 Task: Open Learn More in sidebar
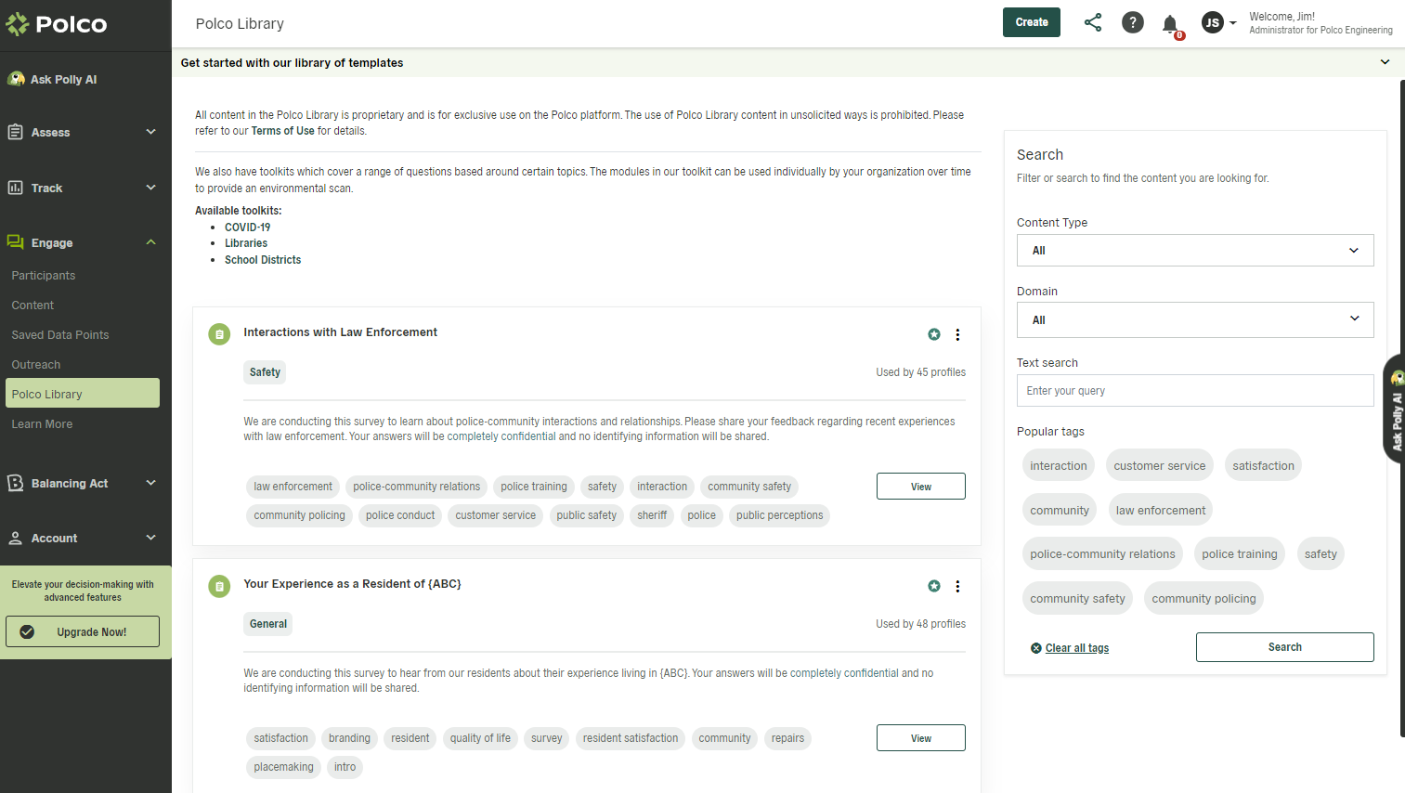click(42, 424)
